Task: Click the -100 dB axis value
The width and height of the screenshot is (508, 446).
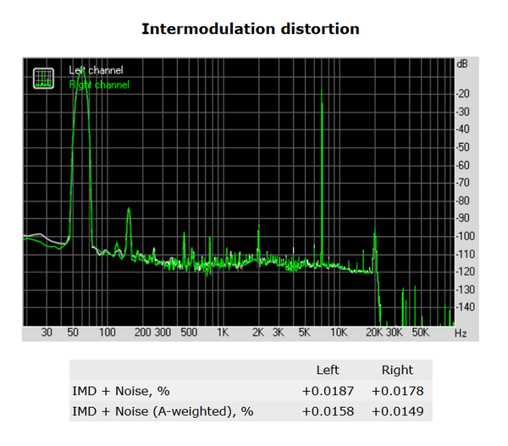Action: (465, 236)
